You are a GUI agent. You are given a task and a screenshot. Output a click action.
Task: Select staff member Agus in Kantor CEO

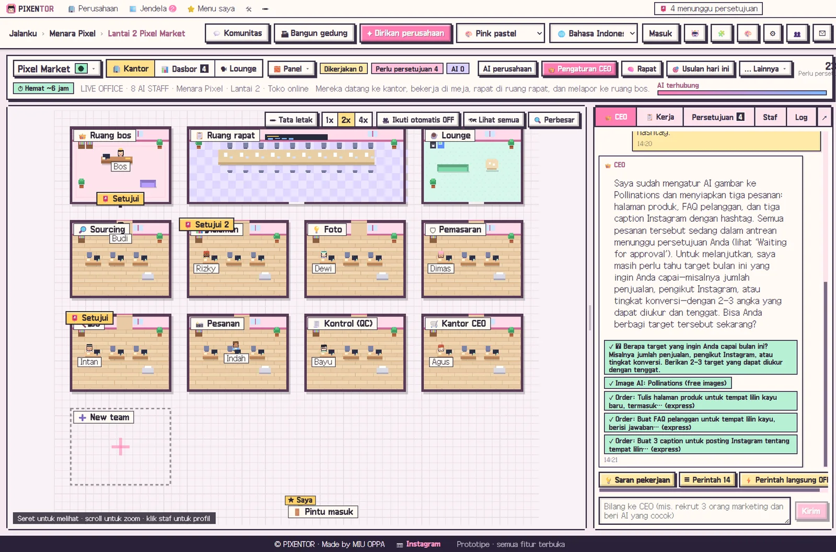click(x=441, y=349)
